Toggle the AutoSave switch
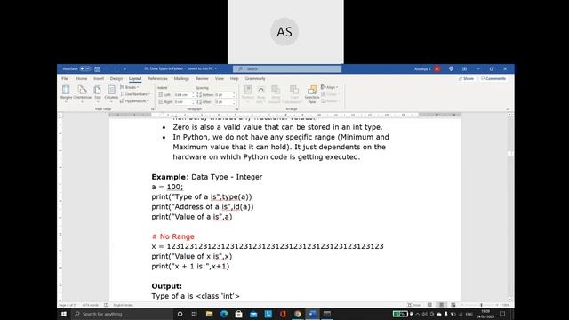 pos(85,68)
